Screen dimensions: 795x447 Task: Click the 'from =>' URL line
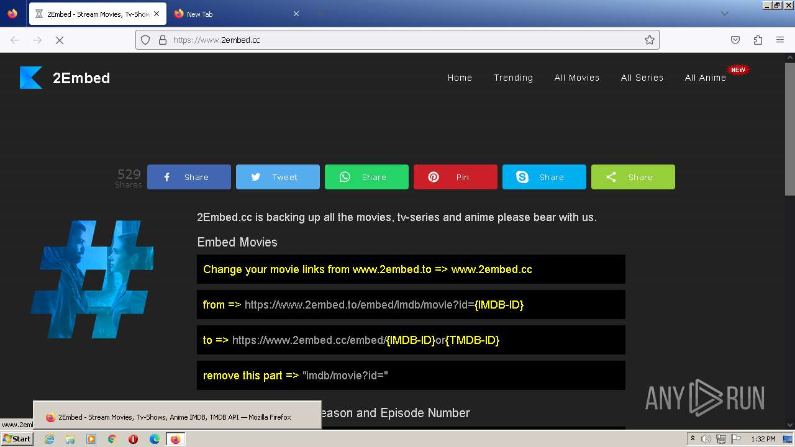point(411,304)
